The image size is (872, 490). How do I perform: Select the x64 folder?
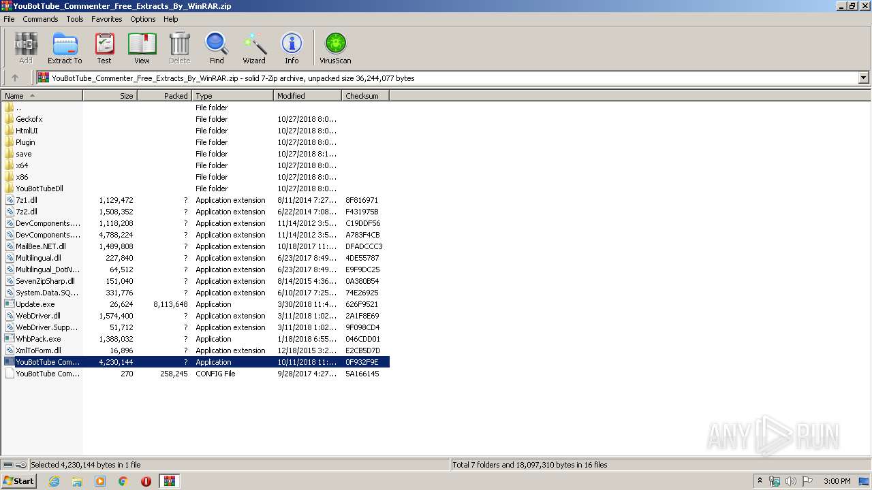click(x=22, y=165)
